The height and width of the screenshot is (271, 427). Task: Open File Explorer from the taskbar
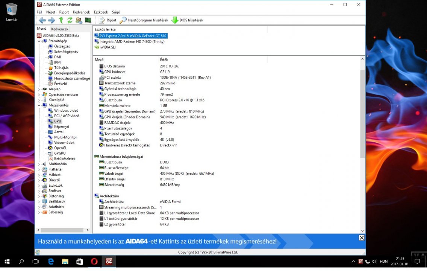[x=65, y=262]
